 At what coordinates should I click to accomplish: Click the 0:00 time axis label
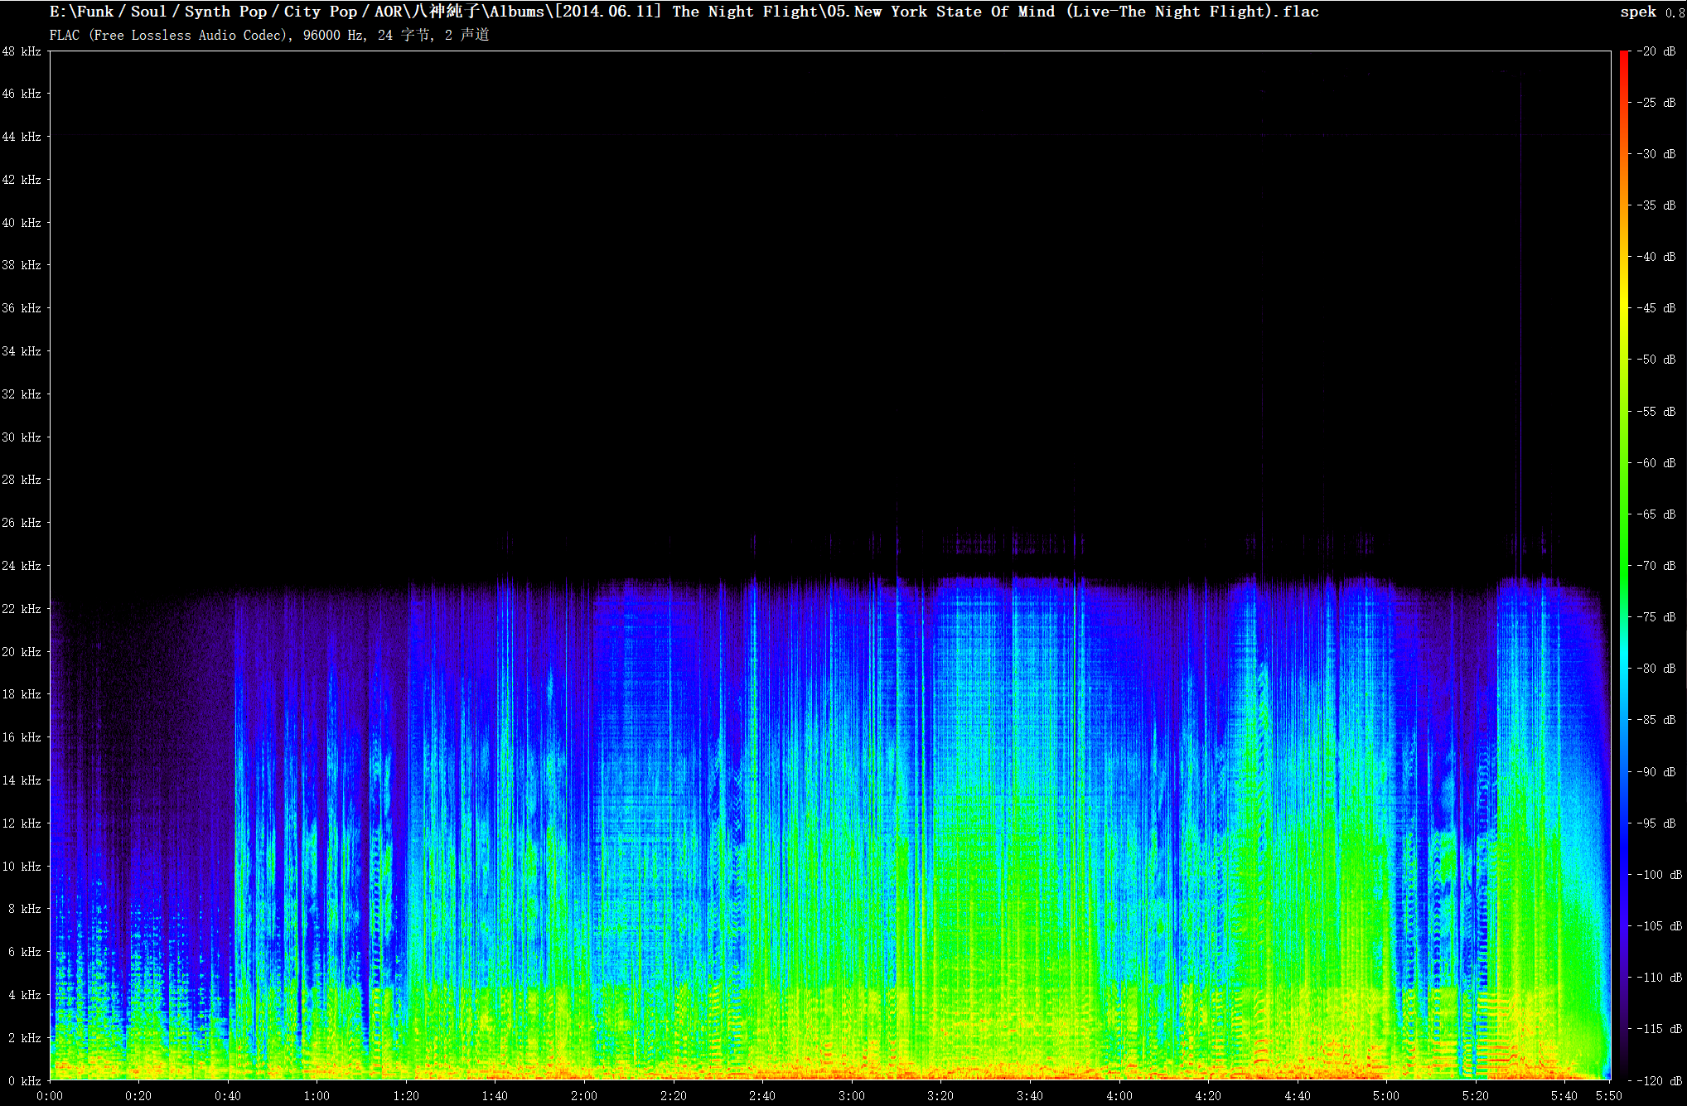pyautogui.click(x=50, y=1096)
